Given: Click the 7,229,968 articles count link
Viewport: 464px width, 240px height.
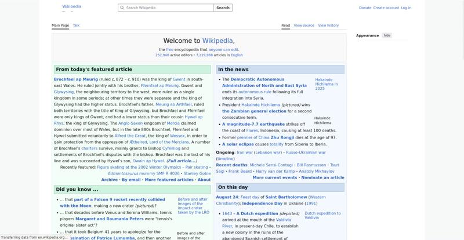Looking at the screenshot, I should [x=204, y=55].
